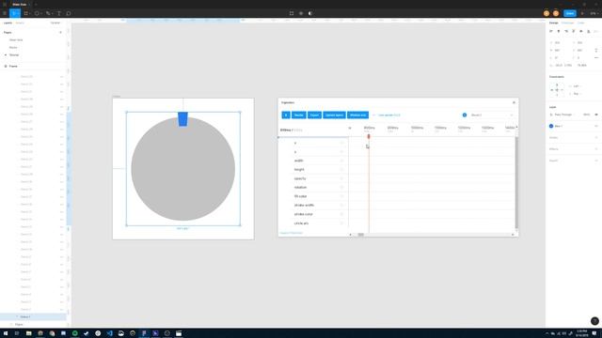Toggle layer visibility eye in Layer section
Viewport: 602px width, 338px height.
pyautogui.click(x=596, y=115)
